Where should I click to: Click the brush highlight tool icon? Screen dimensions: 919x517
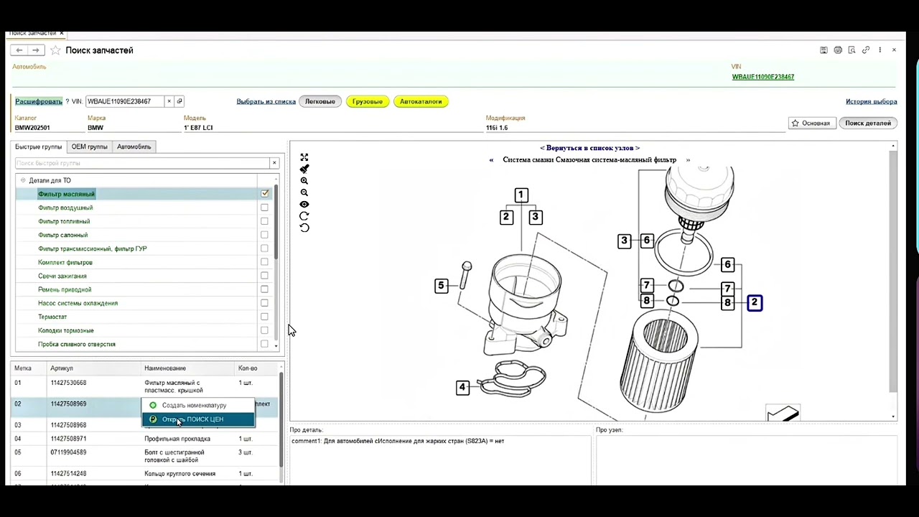click(304, 169)
